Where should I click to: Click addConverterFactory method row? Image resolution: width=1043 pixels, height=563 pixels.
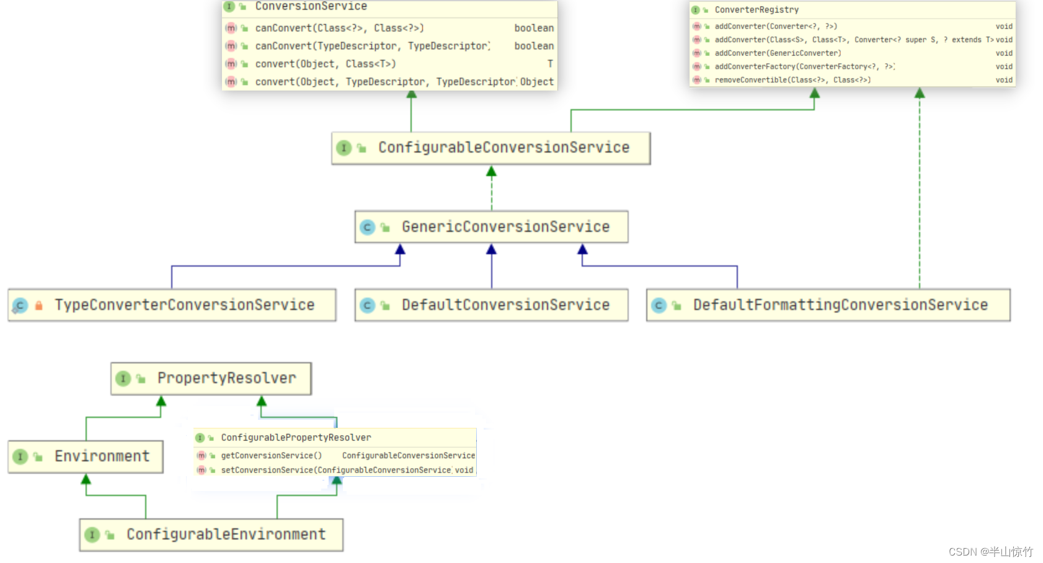(x=853, y=66)
